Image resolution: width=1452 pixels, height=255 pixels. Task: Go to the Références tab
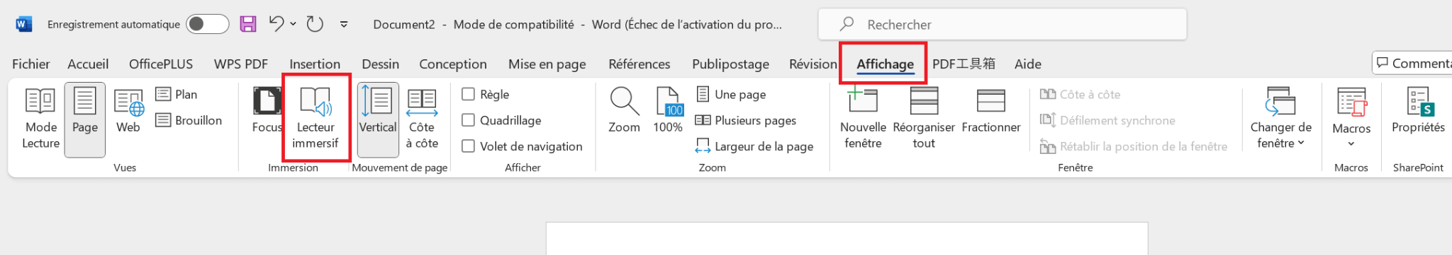[640, 64]
